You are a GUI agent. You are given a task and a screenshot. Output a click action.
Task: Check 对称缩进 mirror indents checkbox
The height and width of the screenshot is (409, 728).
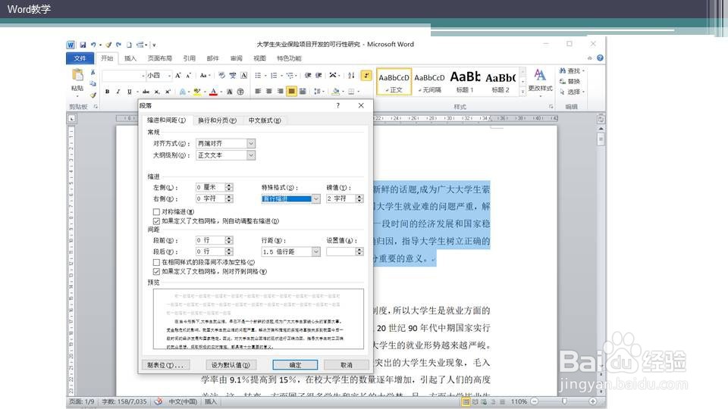point(156,211)
